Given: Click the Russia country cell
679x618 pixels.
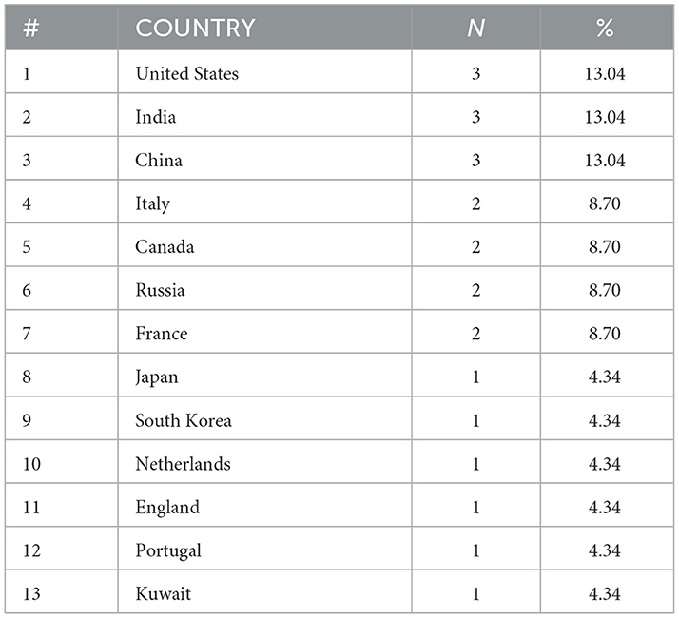Looking at the screenshot, I should point(160,290).
